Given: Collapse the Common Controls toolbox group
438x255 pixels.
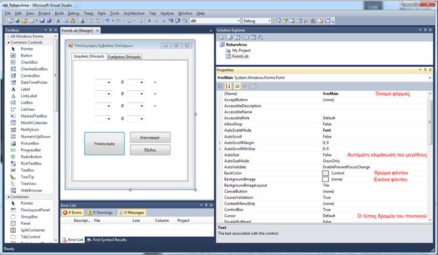Looking at the screenshot, I should tap(9, 43).
